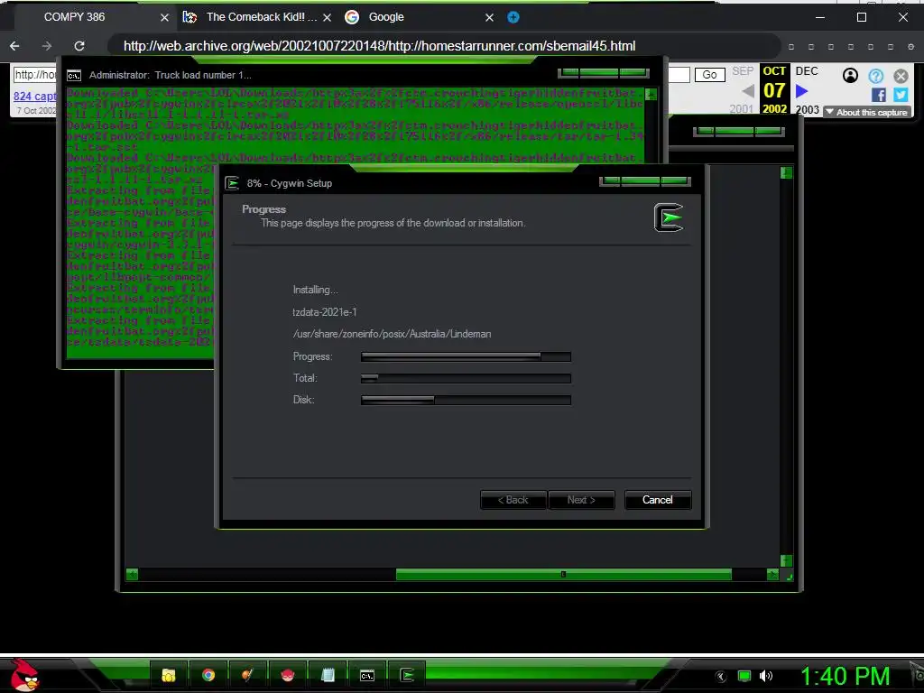The height and width of the screenshot is (693, 924).
Task: Click the Wayback Machine URL field
Action: [x=35, y=75]
